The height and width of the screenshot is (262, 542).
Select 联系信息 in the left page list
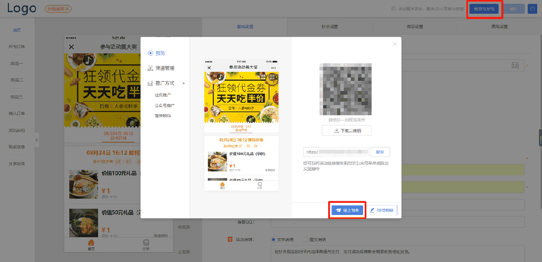(17, 147)
